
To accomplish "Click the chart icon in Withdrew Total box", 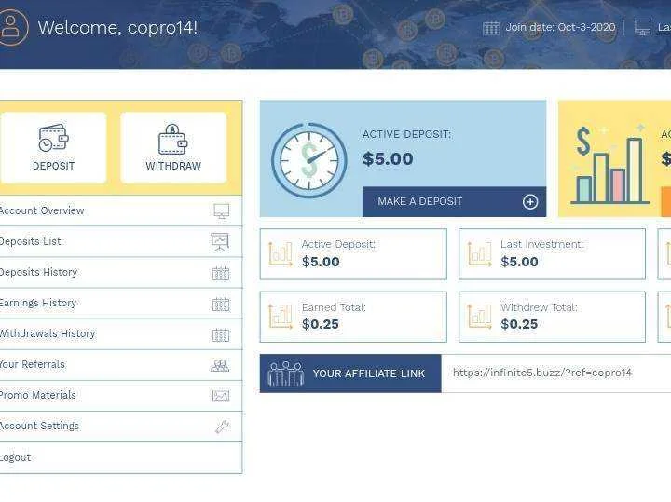I will pyautogui.click(x=479, y=317).
